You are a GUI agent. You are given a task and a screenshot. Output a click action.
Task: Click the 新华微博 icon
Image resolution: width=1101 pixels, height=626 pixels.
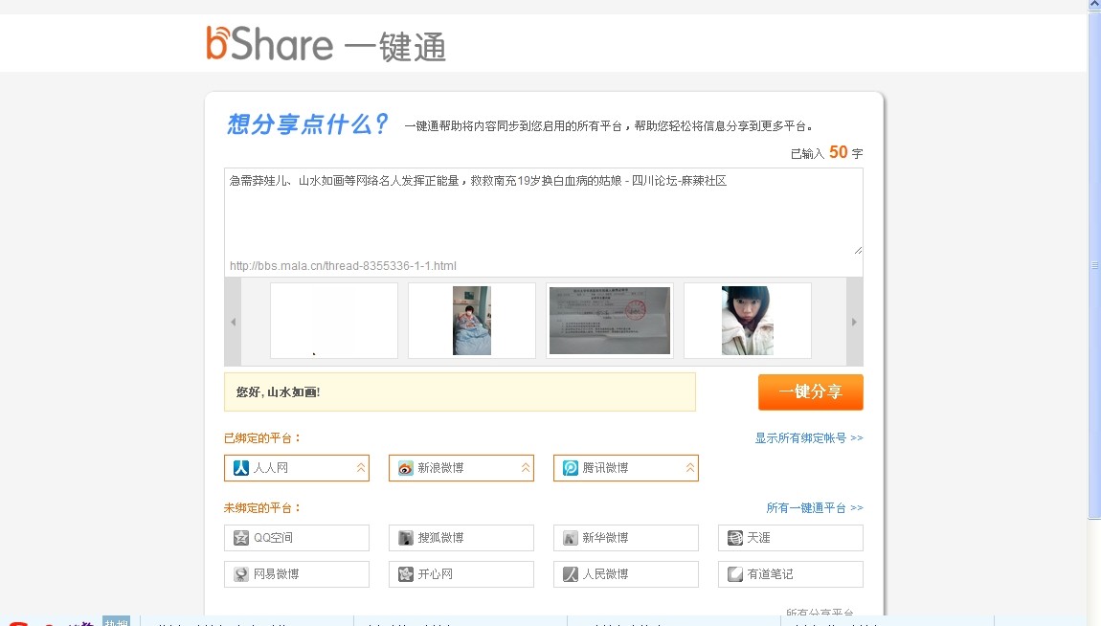tap(571, 538)
